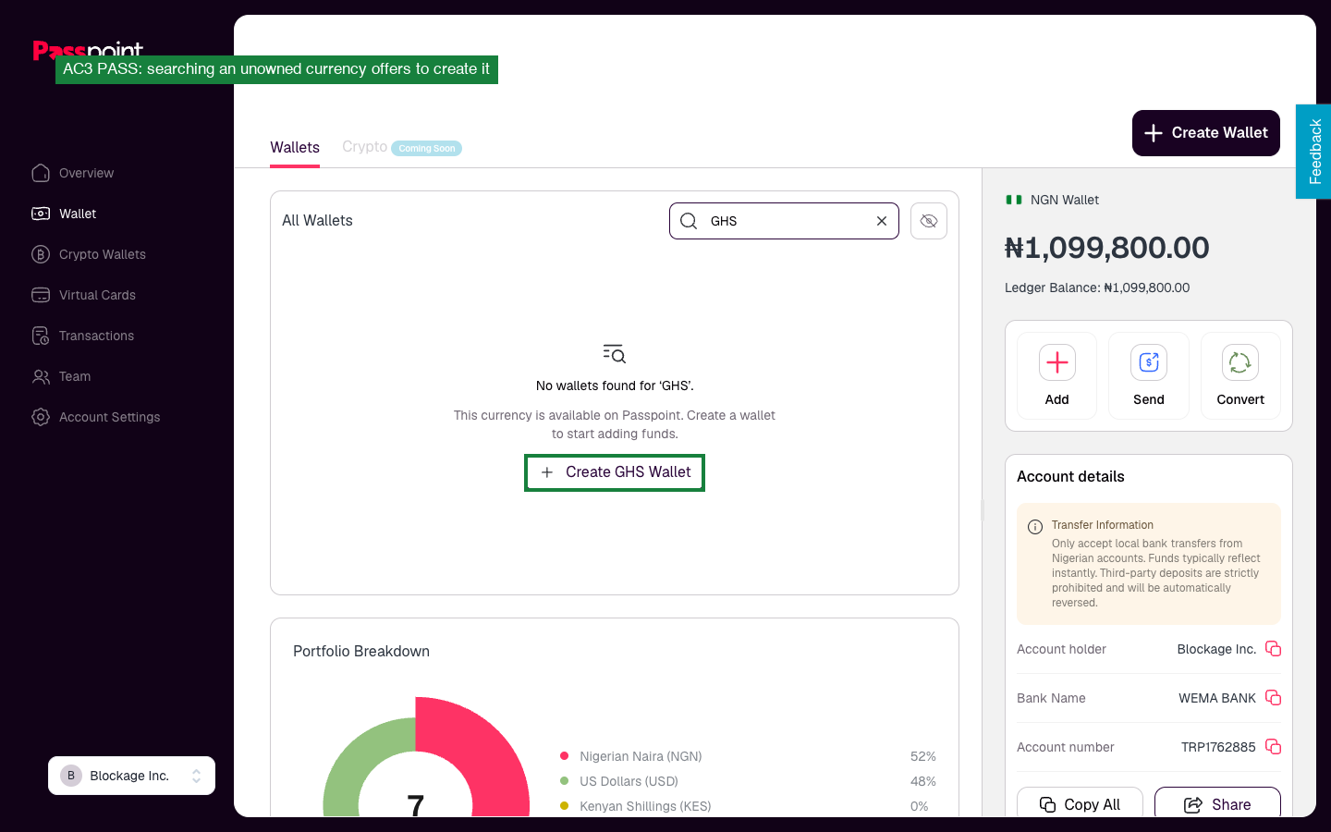
Task: Click the ₦1,099,800.00 wallet balance
Action: click(x=1106, y=248)
